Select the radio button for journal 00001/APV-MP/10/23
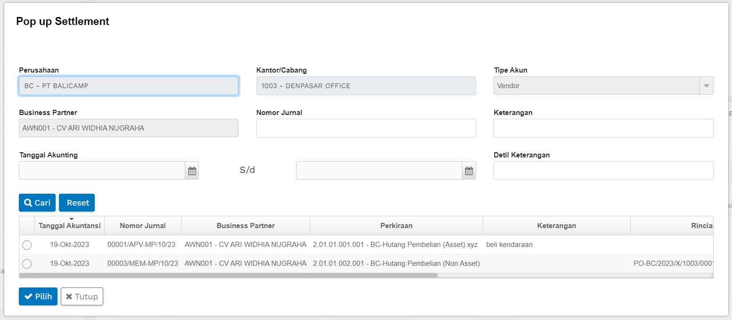Screen dimensions: 732x320 (x=27, y=245)
